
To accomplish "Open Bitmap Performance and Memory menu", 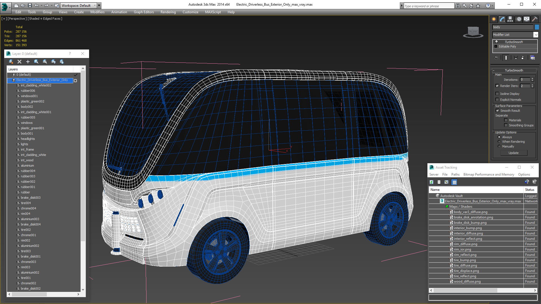I will click(x=489, y=175).
